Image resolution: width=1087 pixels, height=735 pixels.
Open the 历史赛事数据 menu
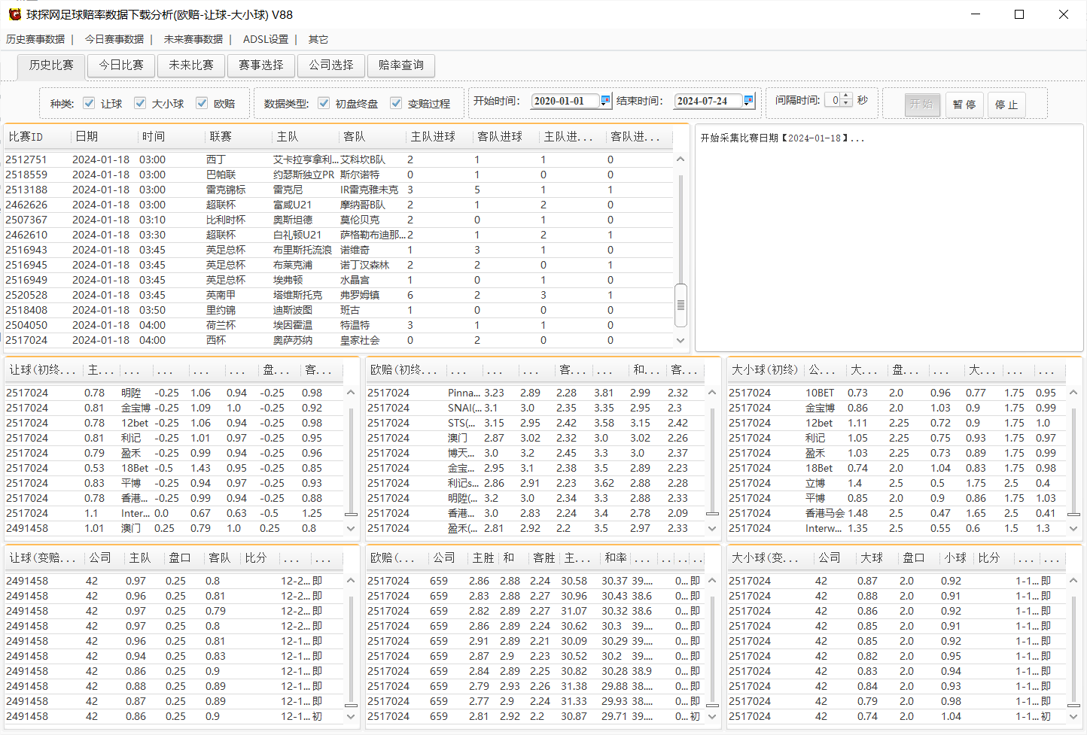tap(35, 39)
